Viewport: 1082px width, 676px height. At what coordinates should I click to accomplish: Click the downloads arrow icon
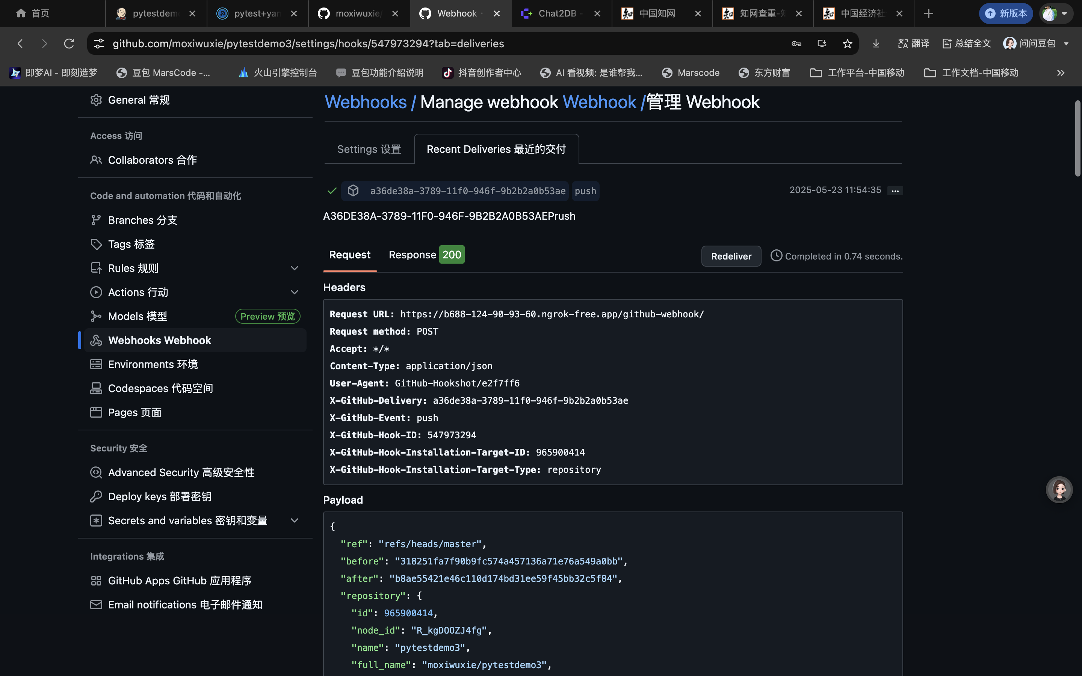(876, 43)
